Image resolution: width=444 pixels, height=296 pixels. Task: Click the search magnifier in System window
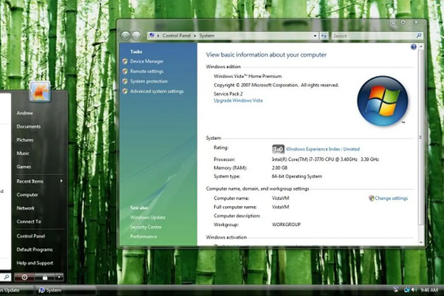(x=418, y=36)
